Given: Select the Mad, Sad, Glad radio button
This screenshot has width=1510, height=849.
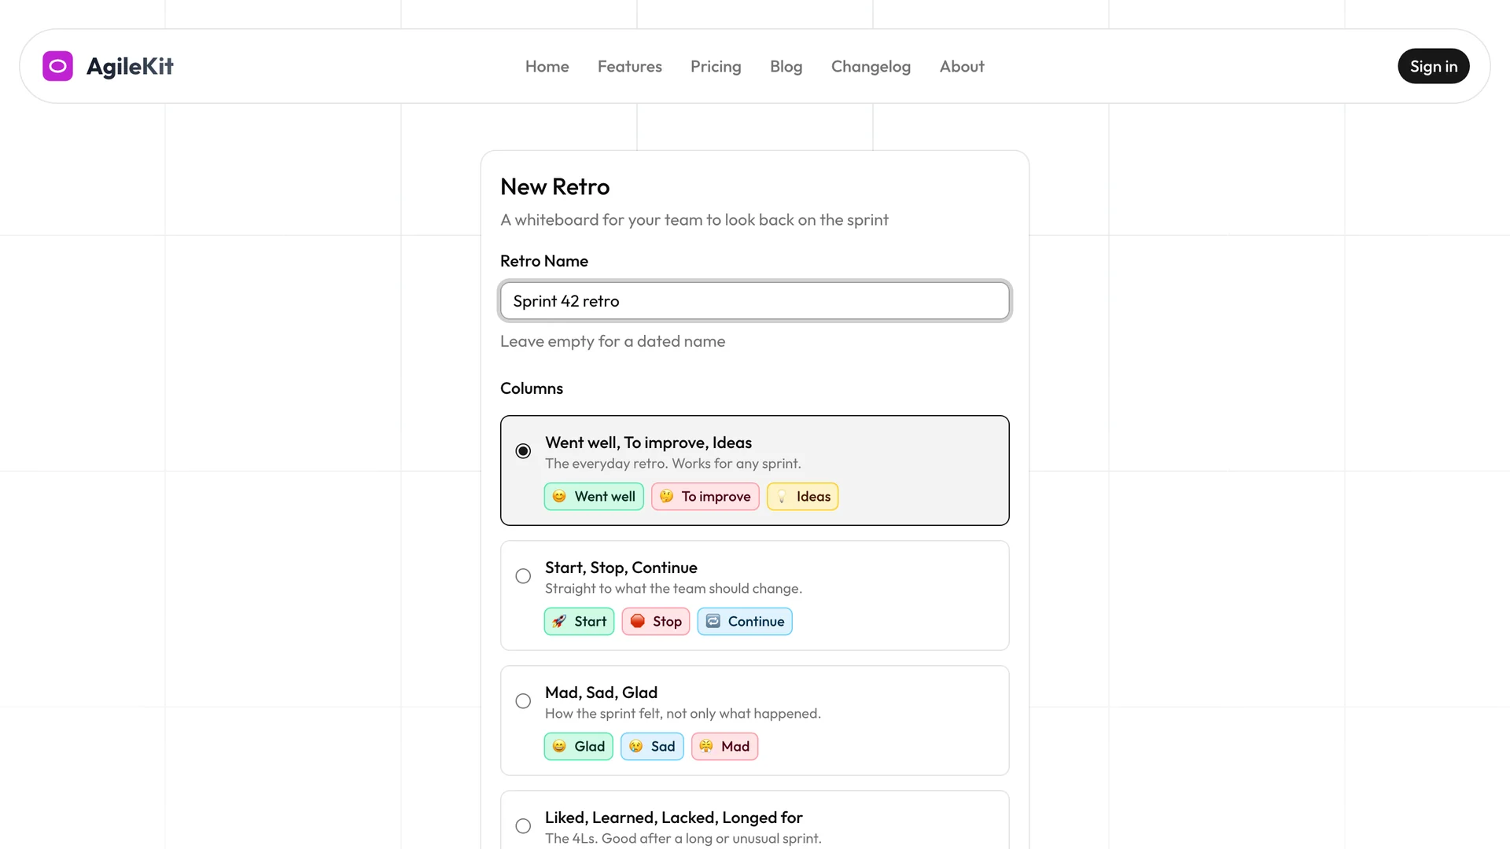Looking at the screenshot, I should 523,701.
